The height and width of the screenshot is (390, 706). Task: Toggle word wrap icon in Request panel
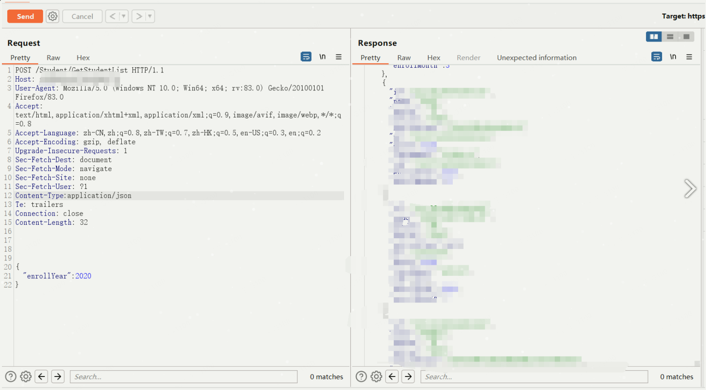[x=306, y=57]
